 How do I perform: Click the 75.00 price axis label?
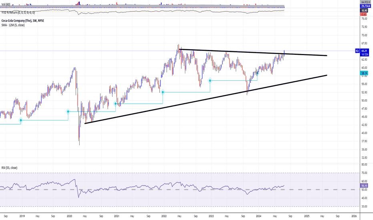coord(364,18)
